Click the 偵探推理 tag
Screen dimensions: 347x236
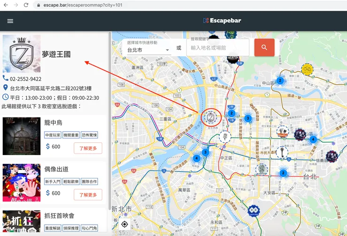pos(71,228)
